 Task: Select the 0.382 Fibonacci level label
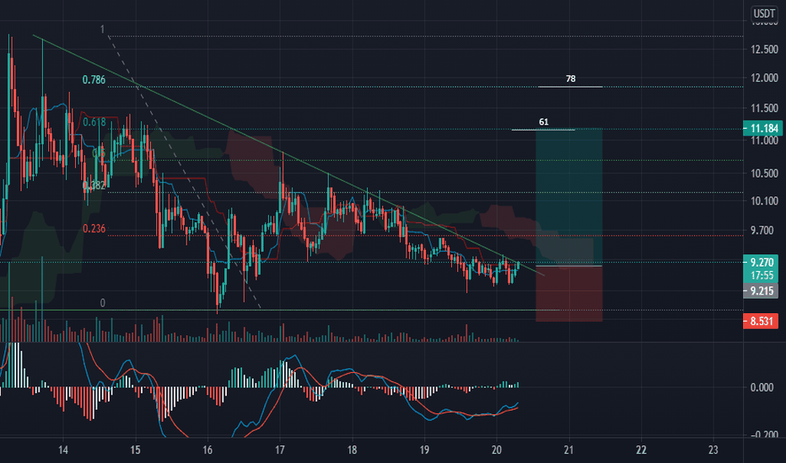point(94,186)
